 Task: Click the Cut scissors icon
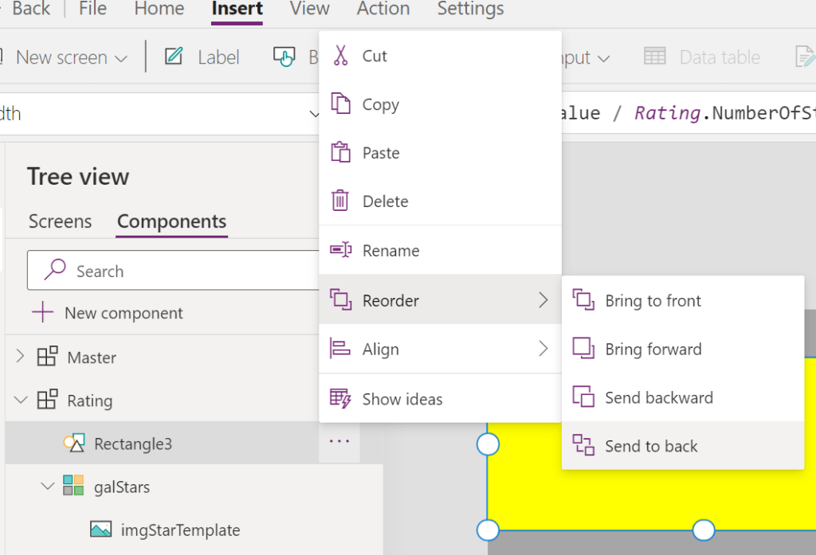pyautogui.click(x=340, y=56)
